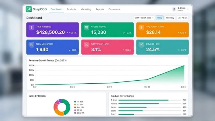Viewport: 215px width, 121px height.
Task: Click the Scarf performance bar
Action: point(150,114)
